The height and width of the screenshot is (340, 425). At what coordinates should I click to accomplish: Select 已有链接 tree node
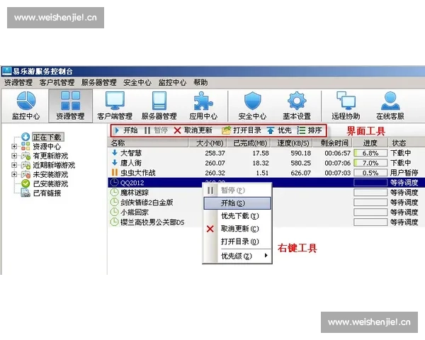pyautogui.click(x=47, y=193)
